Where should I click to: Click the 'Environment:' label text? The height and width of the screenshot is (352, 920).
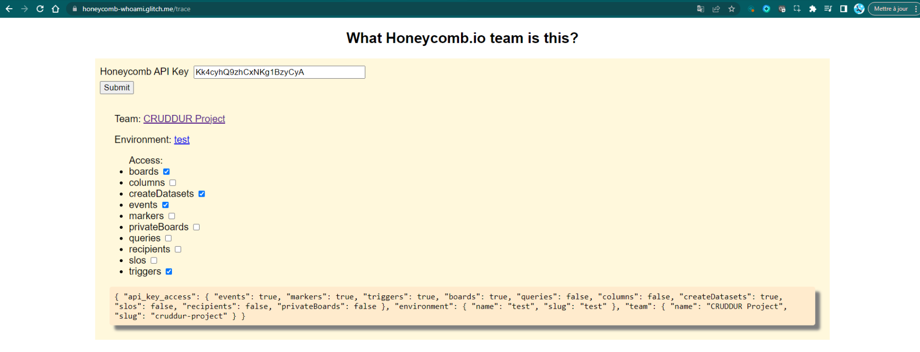coord(143,139)
